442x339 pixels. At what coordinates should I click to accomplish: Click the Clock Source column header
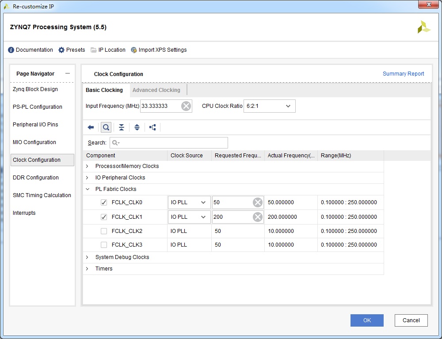pyautogui.click(x=190, y=156)
